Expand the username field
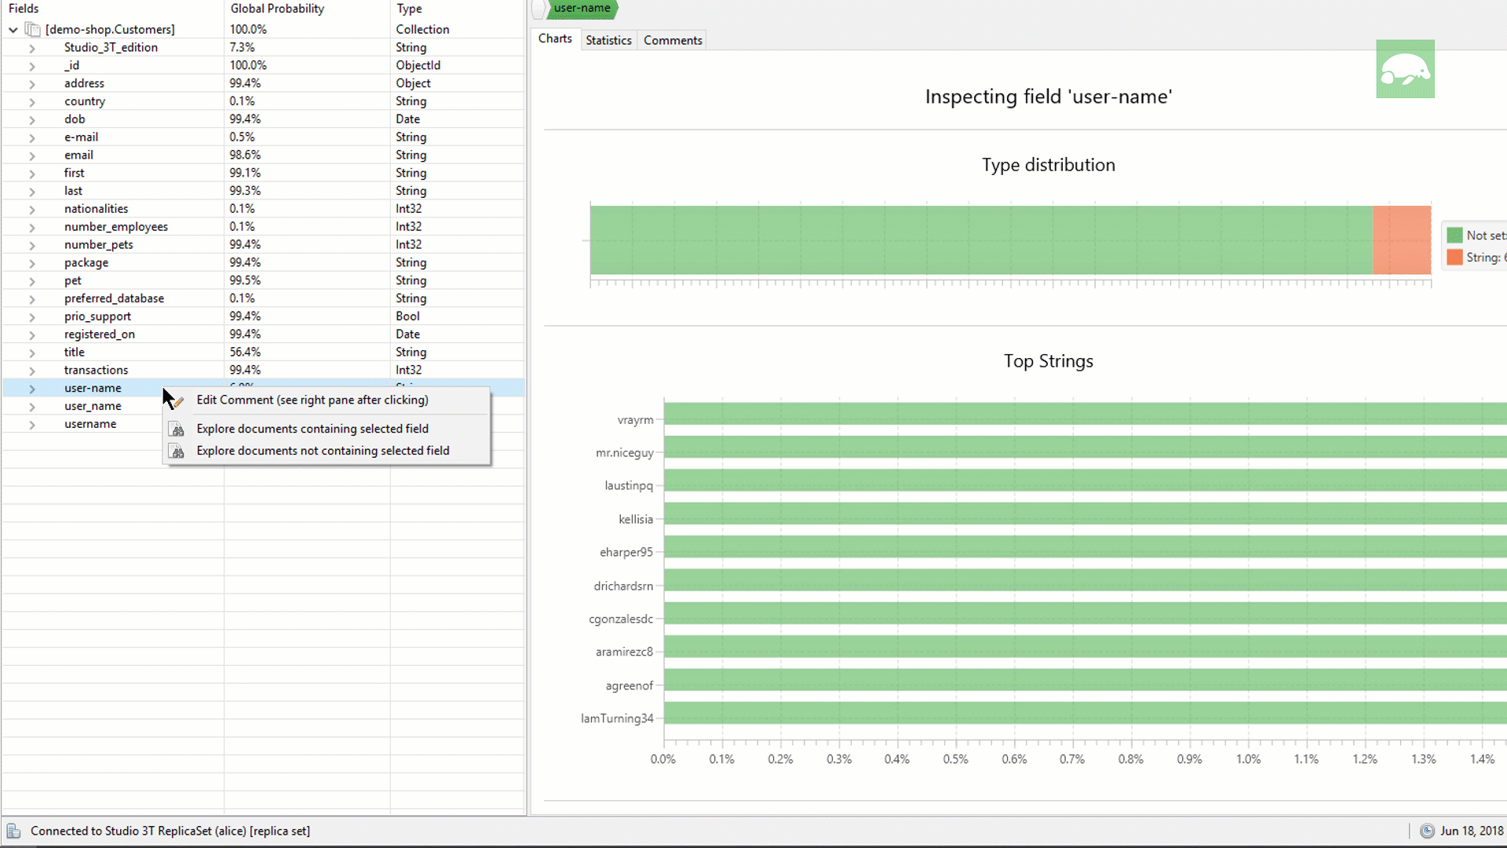The height and width of the screenshot is (848, 1507). 32,425
